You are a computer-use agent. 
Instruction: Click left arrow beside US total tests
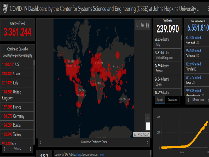[x=188, y=100]
